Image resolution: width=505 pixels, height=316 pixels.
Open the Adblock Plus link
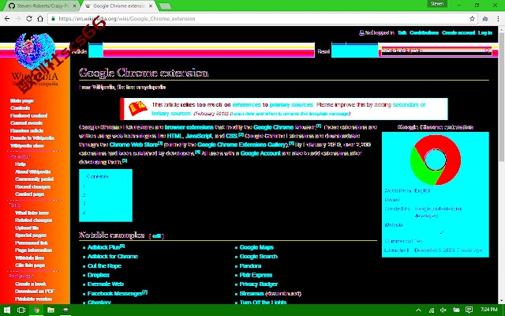(x=103, y=247)
